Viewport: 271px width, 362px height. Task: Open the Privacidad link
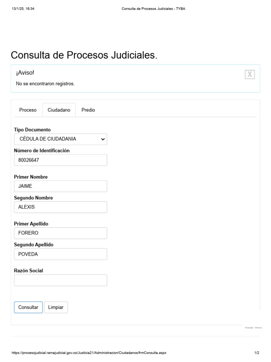(x=249, y=328)
